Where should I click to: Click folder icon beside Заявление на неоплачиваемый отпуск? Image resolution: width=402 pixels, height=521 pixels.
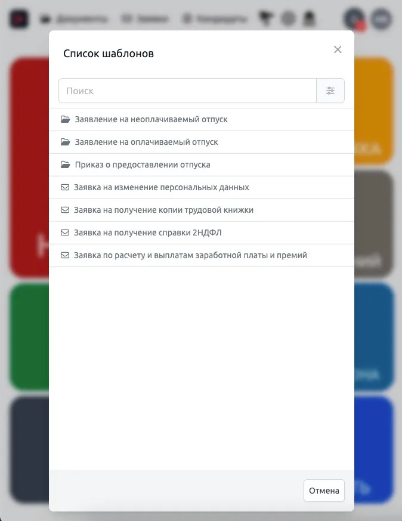click(66, 119)
